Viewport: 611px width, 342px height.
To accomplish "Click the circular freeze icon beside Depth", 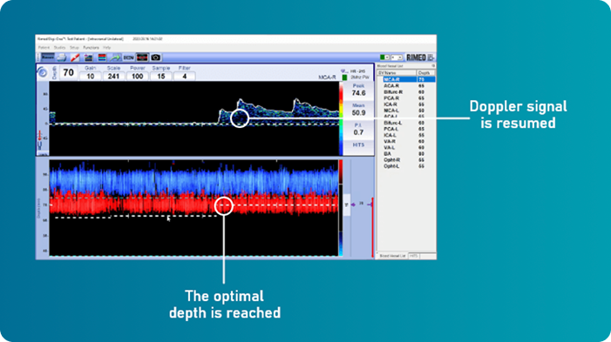I will 43,73.
